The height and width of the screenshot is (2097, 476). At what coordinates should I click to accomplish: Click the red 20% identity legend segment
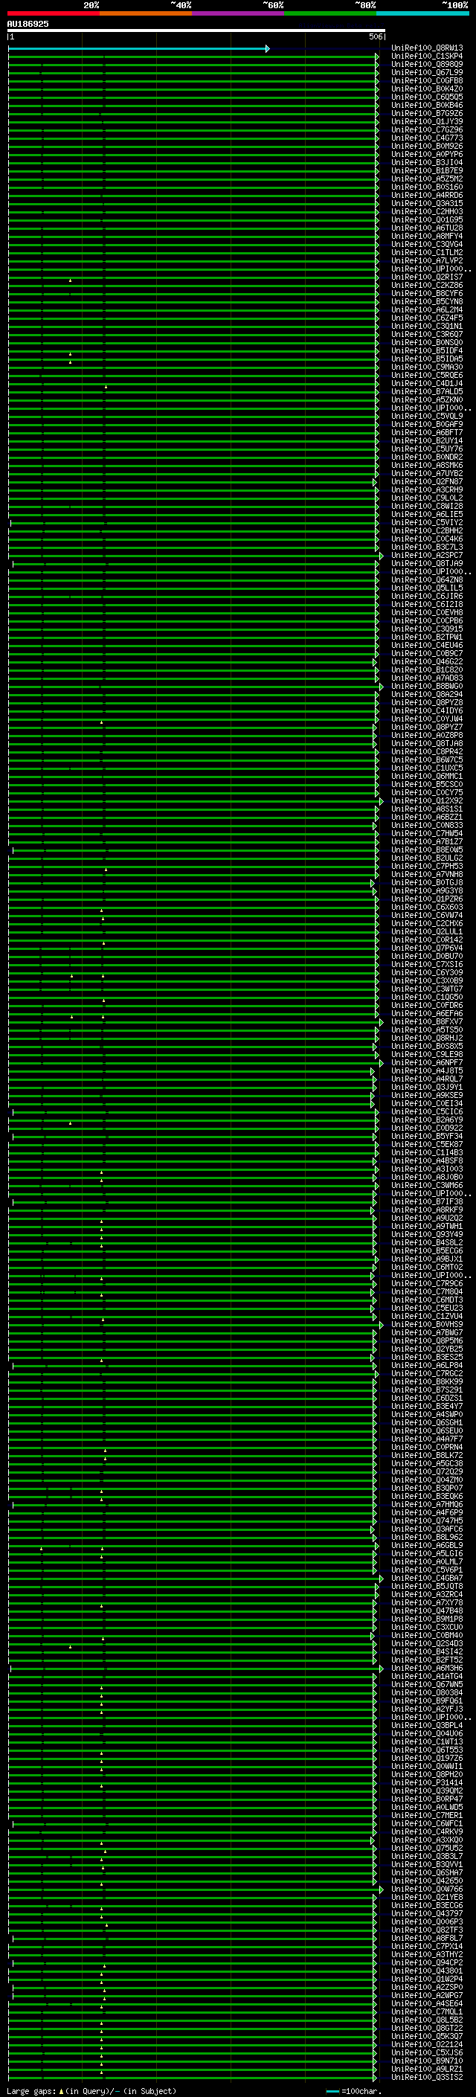tap(53, 13)
